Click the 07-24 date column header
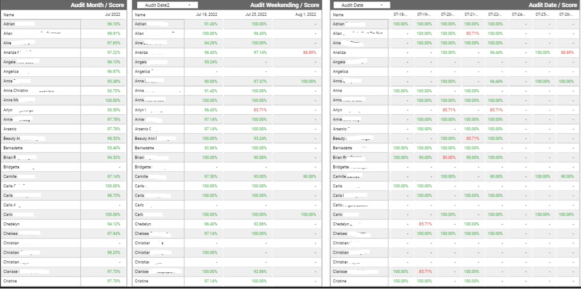 pos(519,15)
